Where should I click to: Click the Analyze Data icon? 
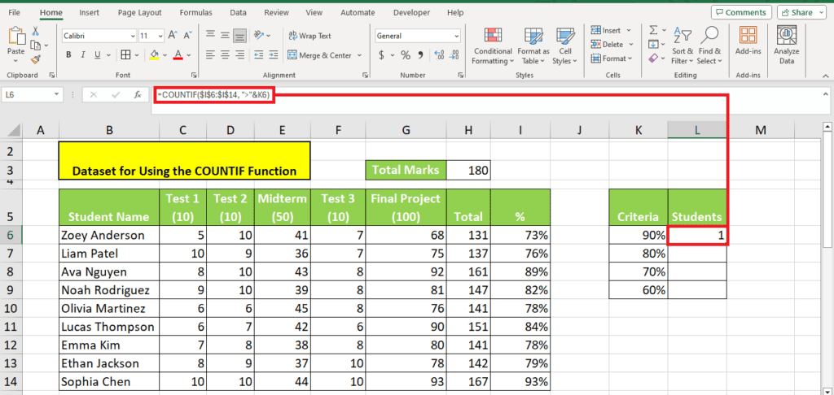[x=786, y=46]
